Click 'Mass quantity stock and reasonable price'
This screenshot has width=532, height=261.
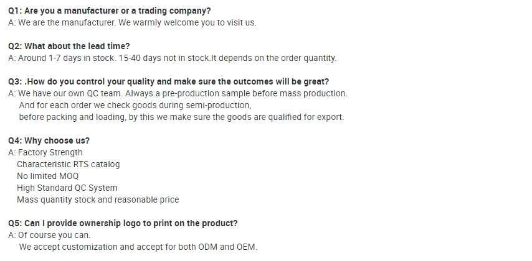[x=98, y=199]
